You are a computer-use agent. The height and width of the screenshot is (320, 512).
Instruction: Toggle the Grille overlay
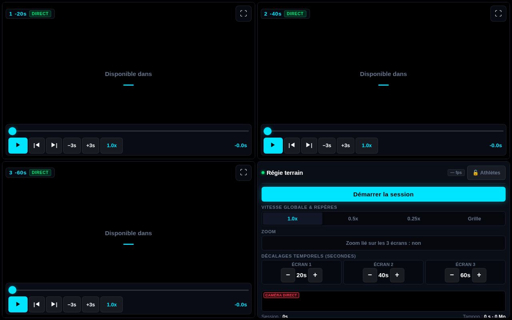pyautogui.click(x=474, y=219)
